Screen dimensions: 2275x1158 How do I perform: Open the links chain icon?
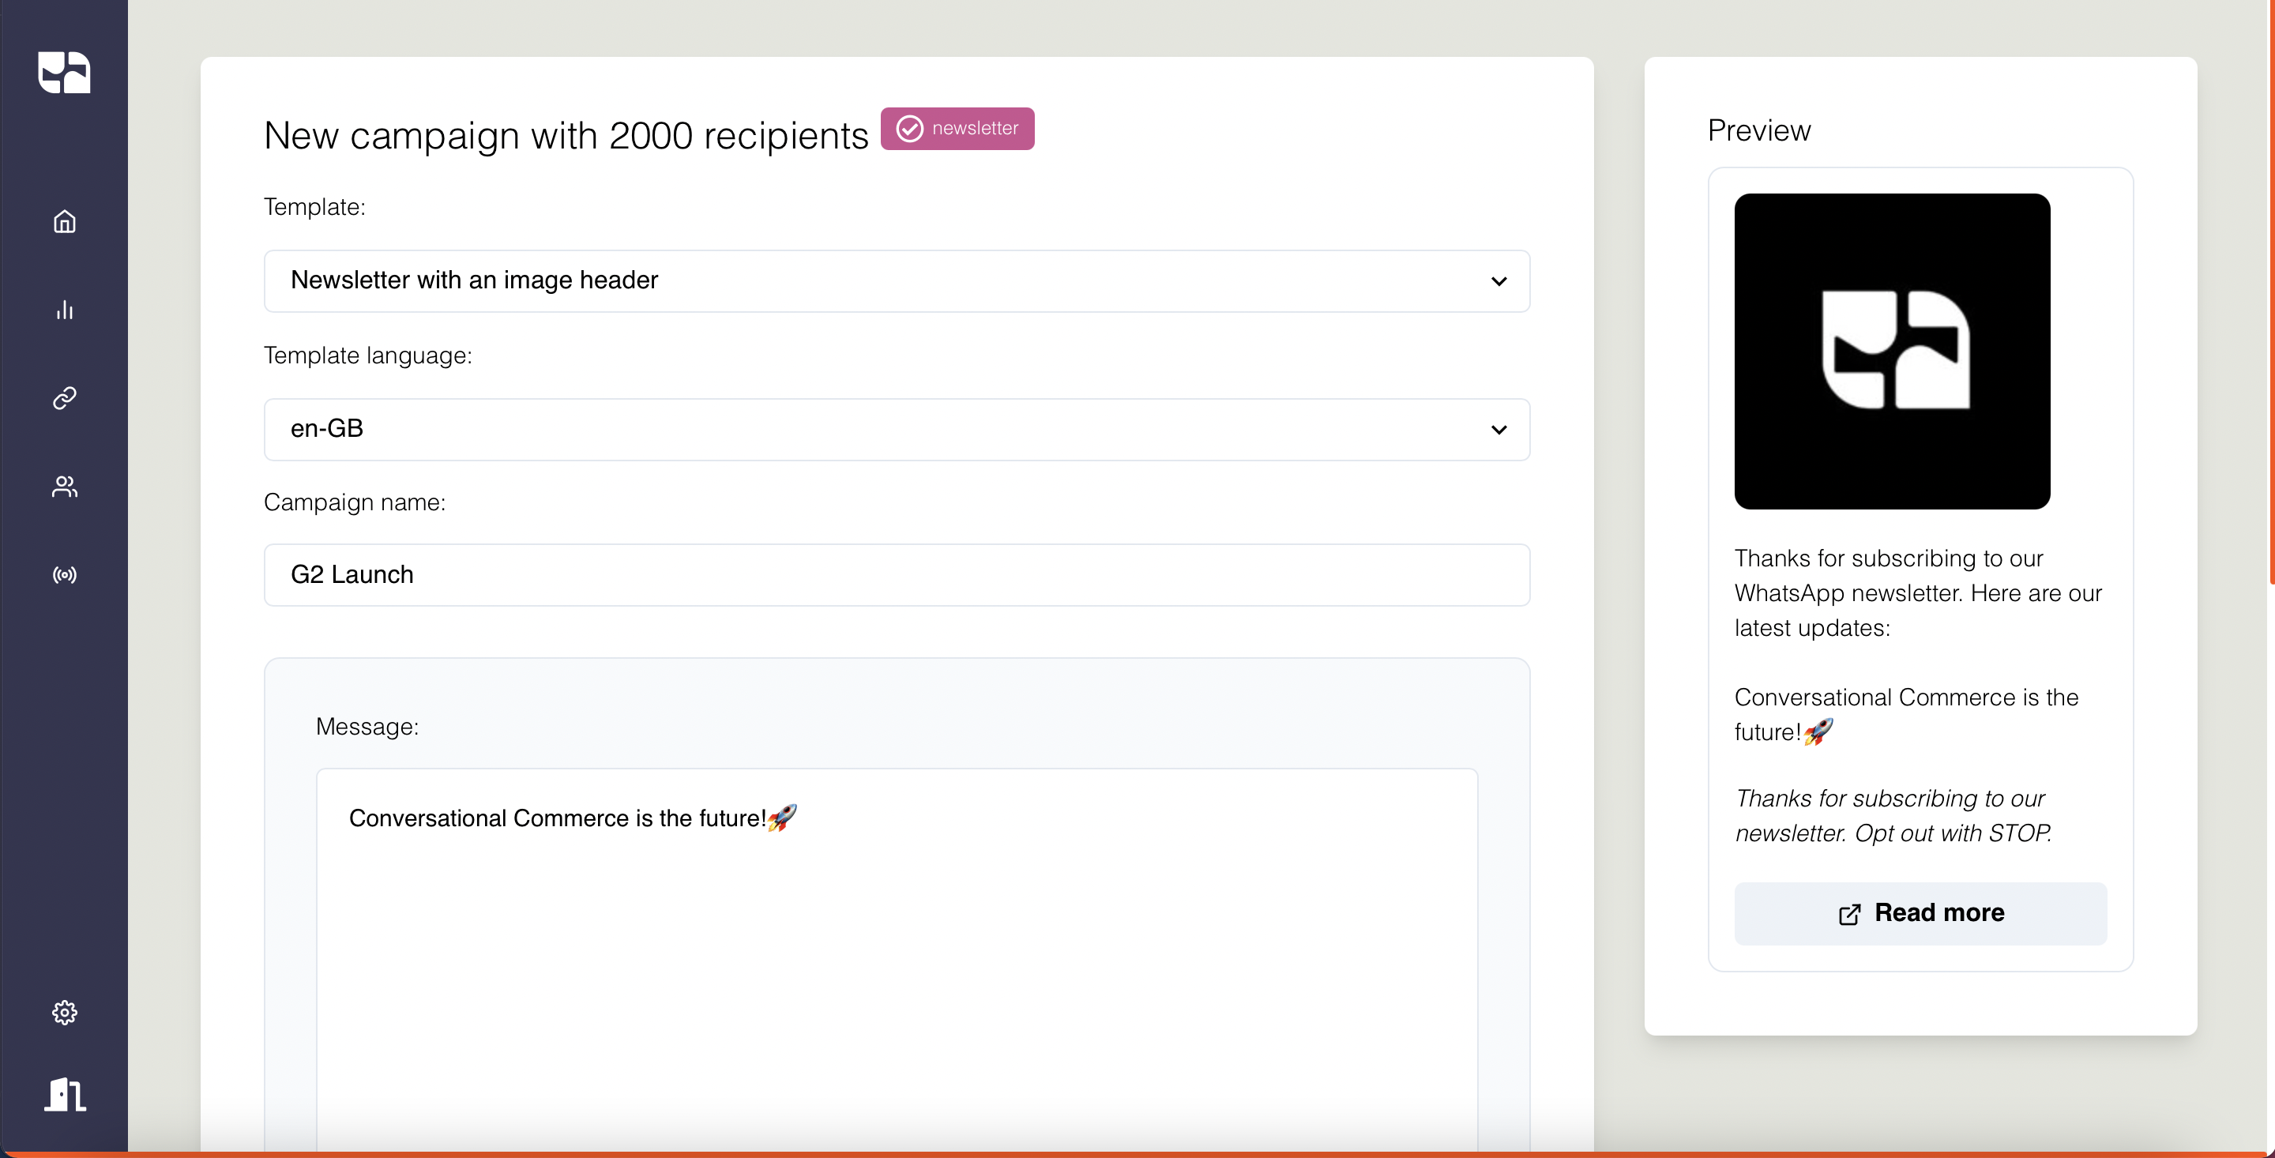point(65,397)
